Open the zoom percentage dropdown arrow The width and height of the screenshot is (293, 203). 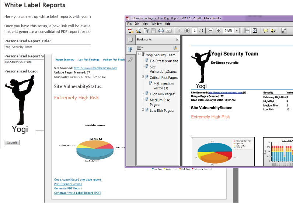click(x=237, y=31)
